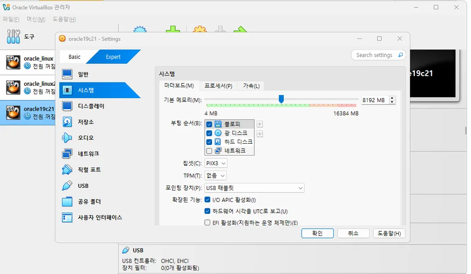Decrease base memory with the spinner down arrow

(392, 102)
